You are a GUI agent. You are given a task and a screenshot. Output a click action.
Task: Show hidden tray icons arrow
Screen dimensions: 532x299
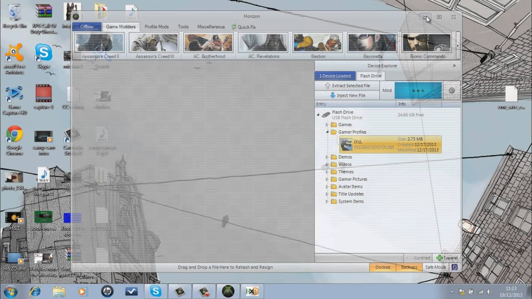click(452, 292)
